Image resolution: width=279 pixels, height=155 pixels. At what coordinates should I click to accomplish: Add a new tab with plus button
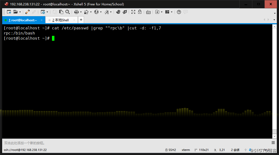click(x=81, y=20)
